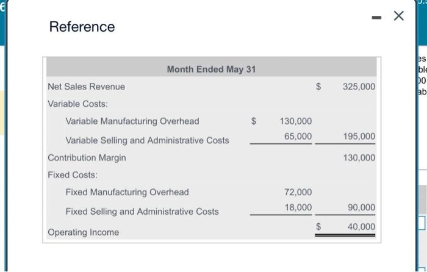Select Fixed Selling and Administrative Costs label
This screenshot has height=272, width=427.
142,212
